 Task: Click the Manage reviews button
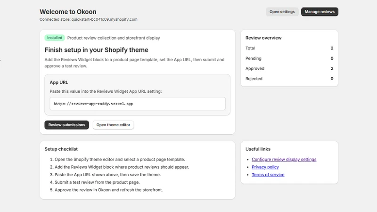coord(320,12)
